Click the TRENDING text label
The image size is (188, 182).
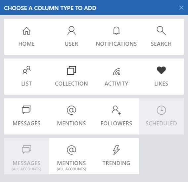(116, 163)
